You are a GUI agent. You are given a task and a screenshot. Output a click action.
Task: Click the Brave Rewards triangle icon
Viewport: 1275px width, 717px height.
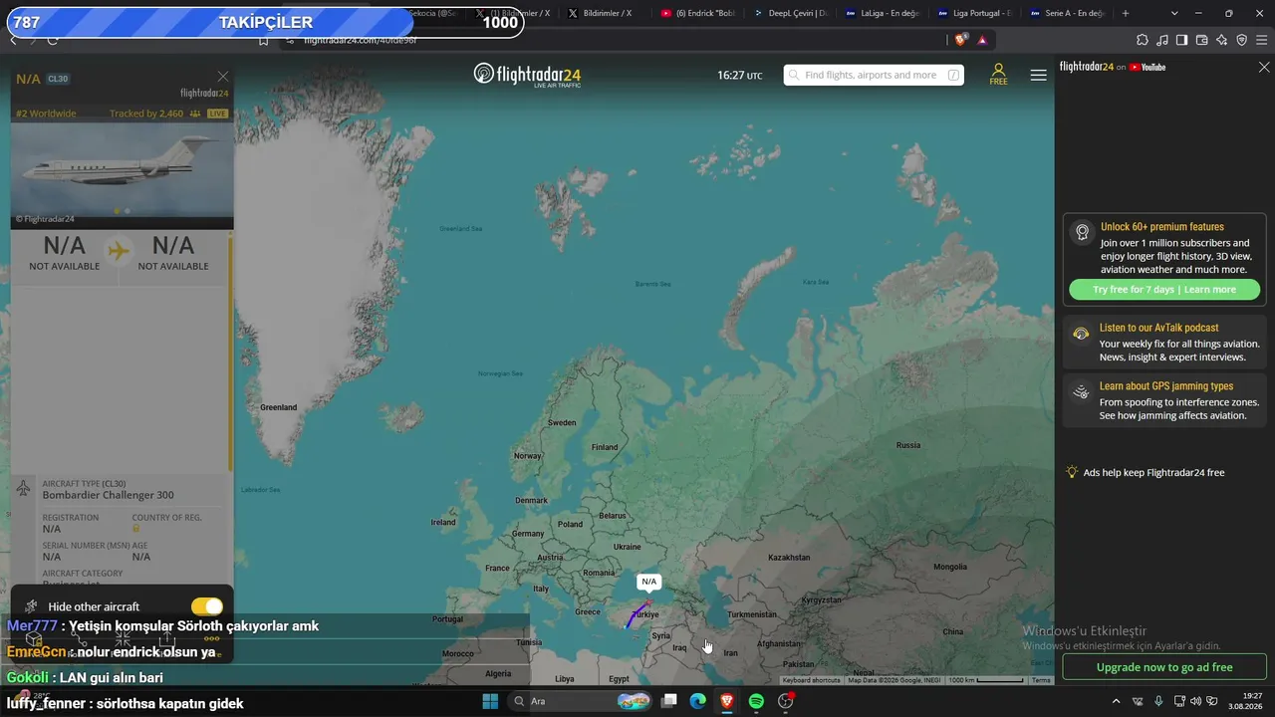pyautogui.click(x=982, y=40)
